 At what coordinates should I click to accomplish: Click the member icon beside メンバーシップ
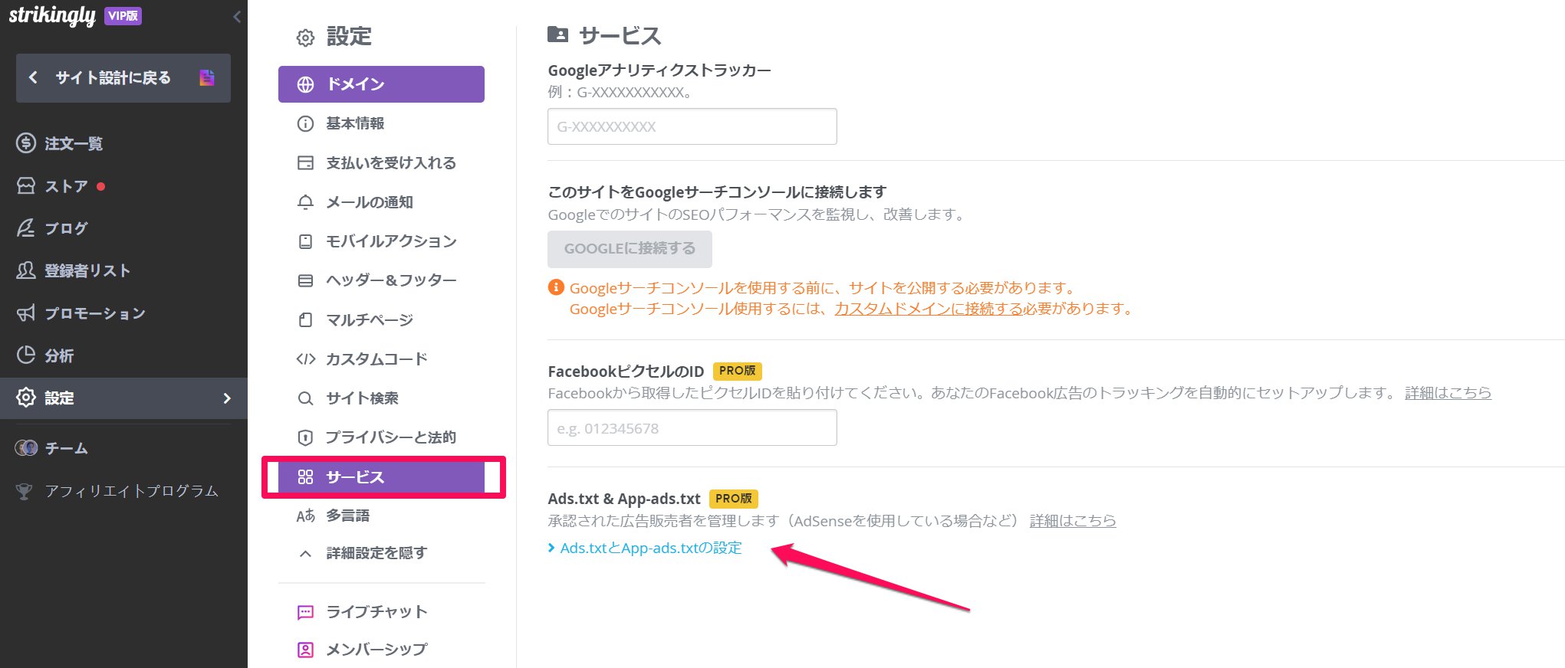click(x=305, y=650)
